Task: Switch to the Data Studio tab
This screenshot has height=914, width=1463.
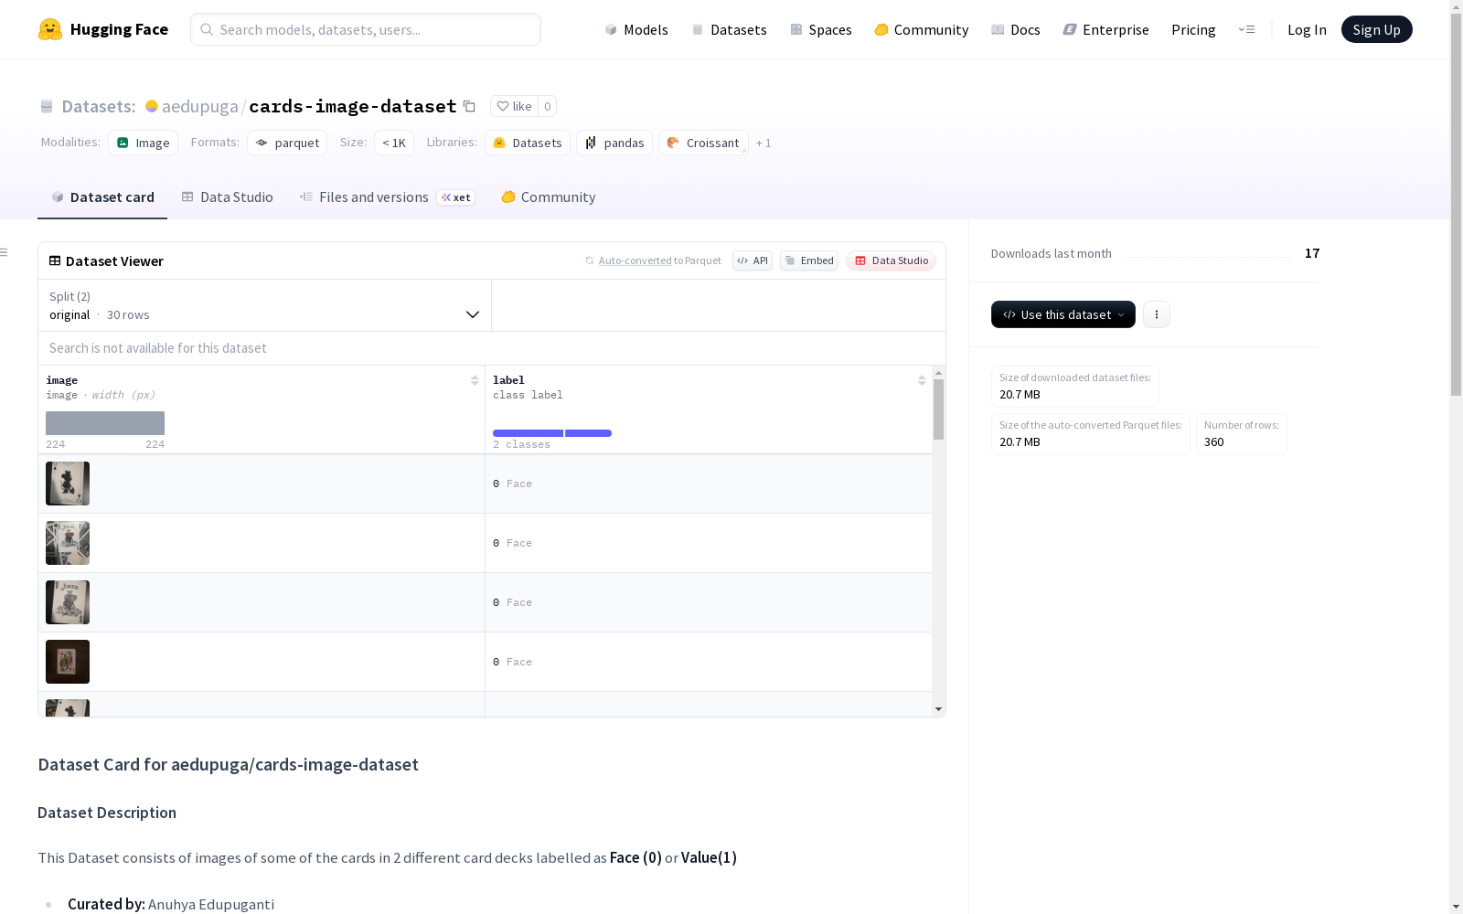Action: tap(228, 197)
